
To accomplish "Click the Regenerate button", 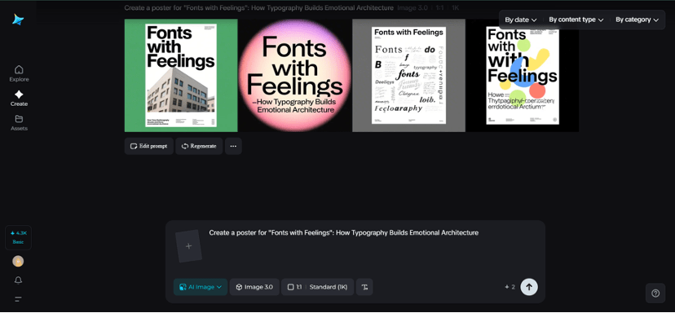I will pos(199,146).
